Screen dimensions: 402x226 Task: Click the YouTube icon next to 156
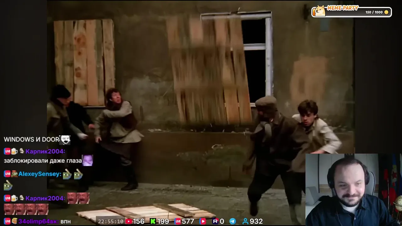click(x=128, y=221)
